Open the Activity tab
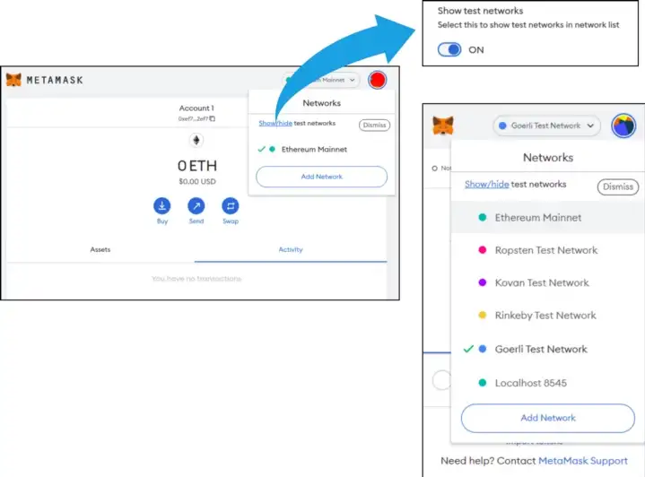This screenshot has width=645, height=477. click(290, 249)
